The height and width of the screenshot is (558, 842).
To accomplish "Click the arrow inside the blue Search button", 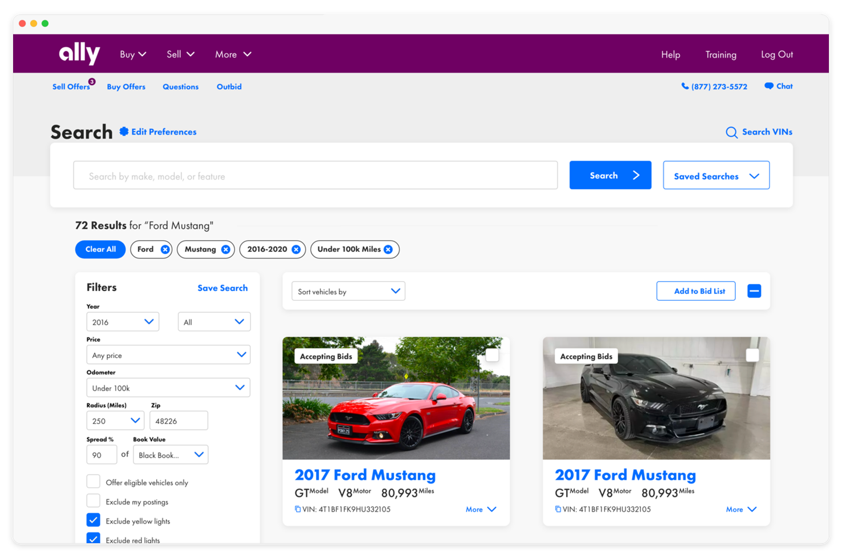I will (x=636, y=175).
